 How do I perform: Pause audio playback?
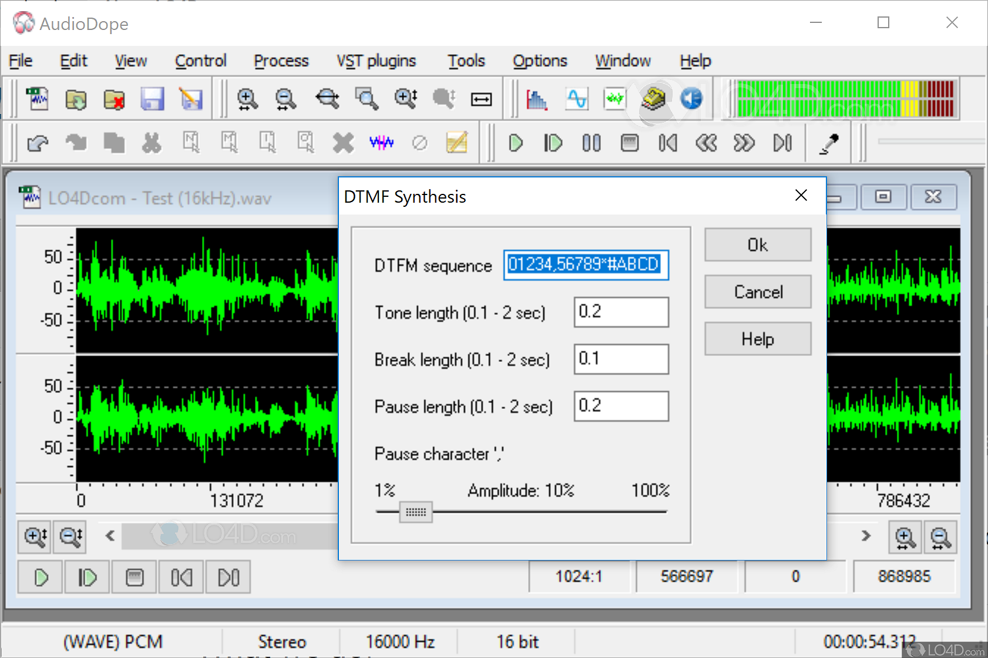pos(592,142)
